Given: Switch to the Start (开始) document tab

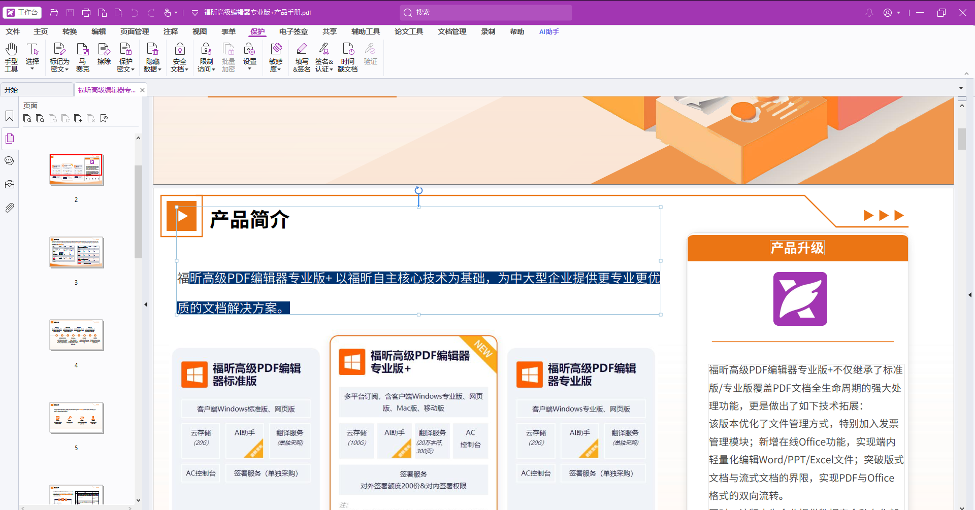Looking at the screenshot, I should (37, 90).
